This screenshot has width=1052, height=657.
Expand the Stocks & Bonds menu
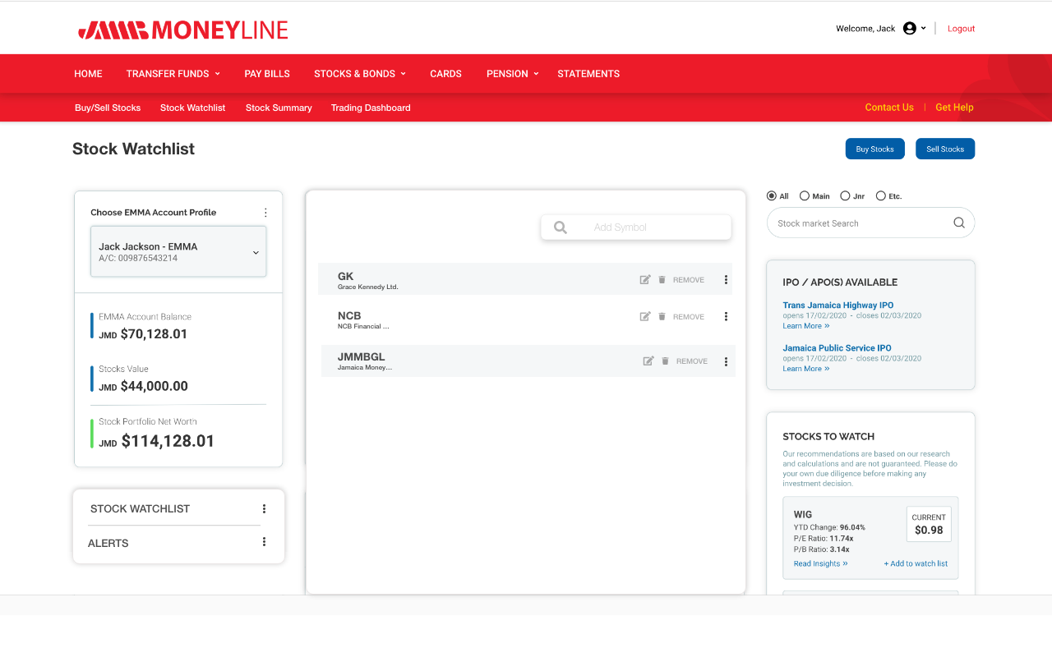(360, 73)
